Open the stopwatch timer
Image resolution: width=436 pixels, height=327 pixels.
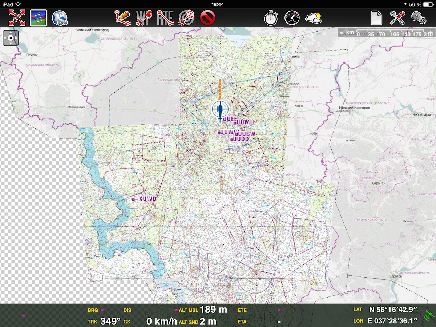pos(271,18)
